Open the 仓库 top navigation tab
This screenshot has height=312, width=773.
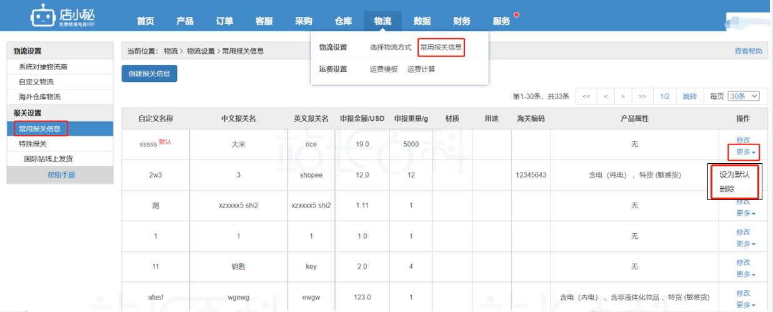(343, 21)
